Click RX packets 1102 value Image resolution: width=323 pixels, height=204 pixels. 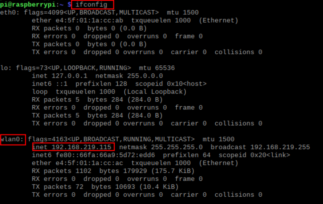tap(83, 171)
